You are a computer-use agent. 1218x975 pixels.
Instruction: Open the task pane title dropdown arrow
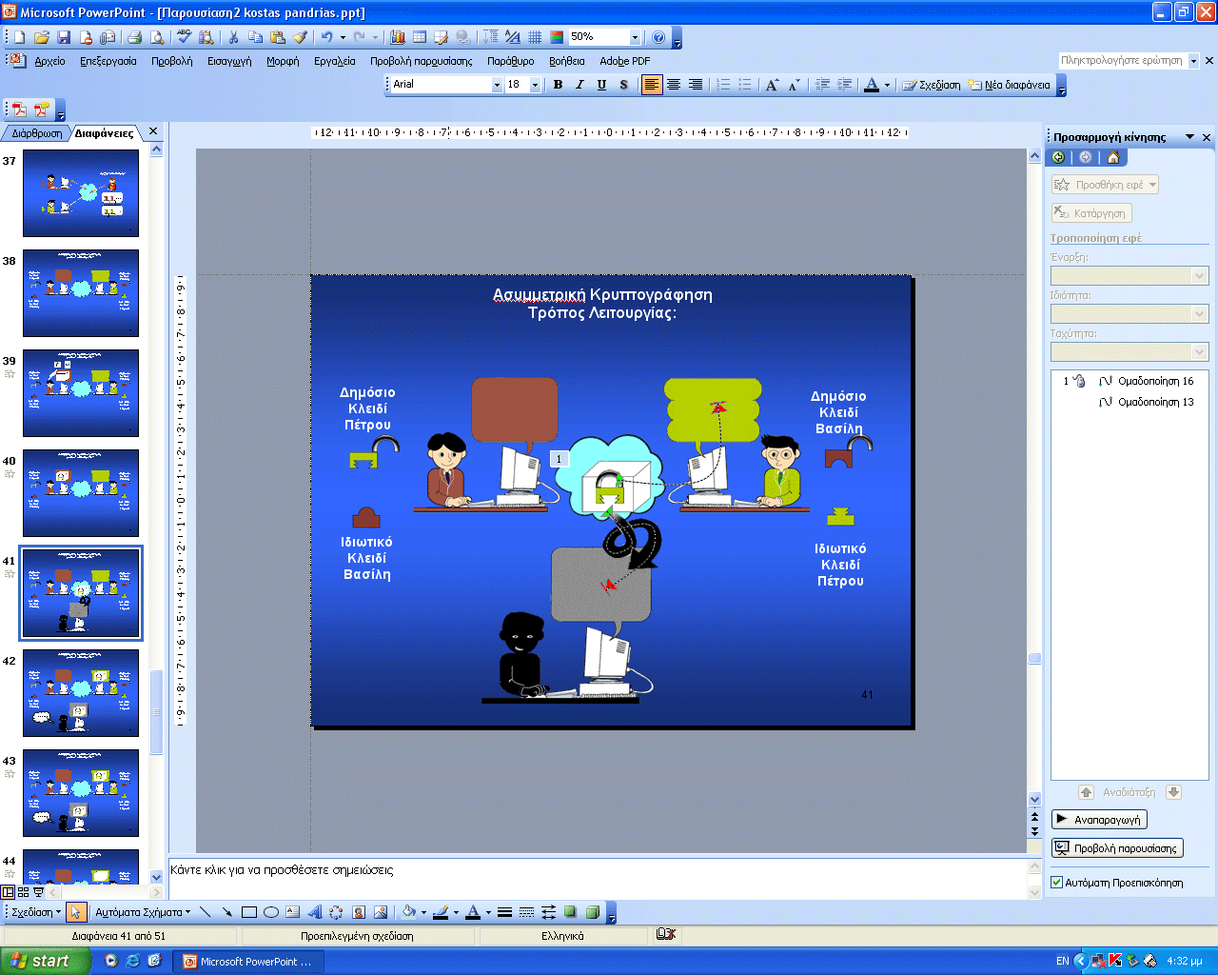click(1189, 137)
